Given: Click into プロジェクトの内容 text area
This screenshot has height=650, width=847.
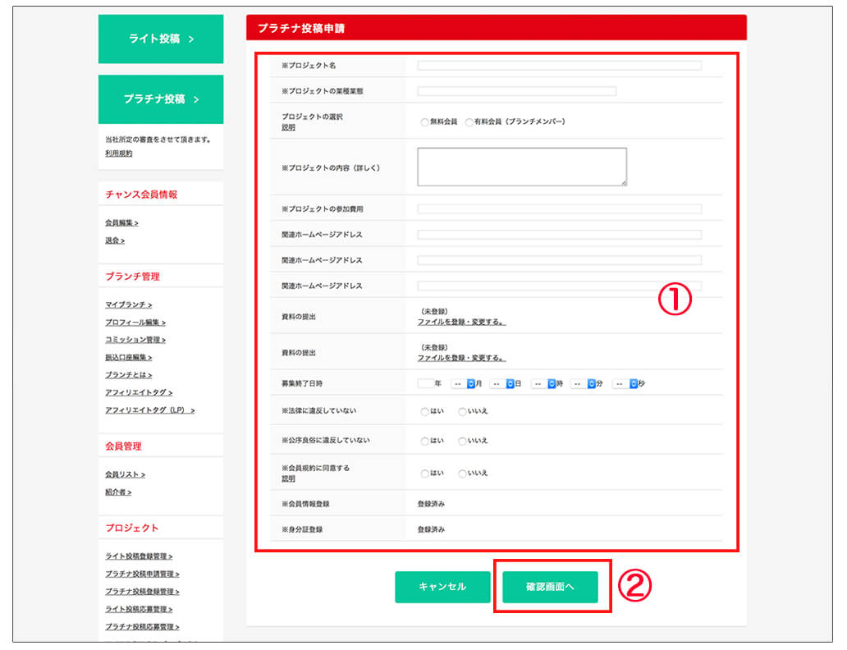Looking at the screenshot, I should [521, 167].
